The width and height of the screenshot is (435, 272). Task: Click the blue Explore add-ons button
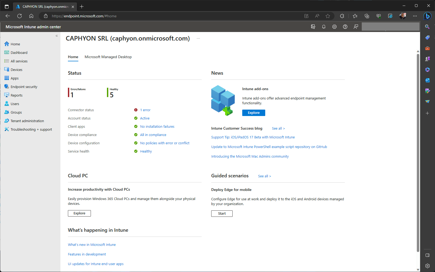point(254,113)
